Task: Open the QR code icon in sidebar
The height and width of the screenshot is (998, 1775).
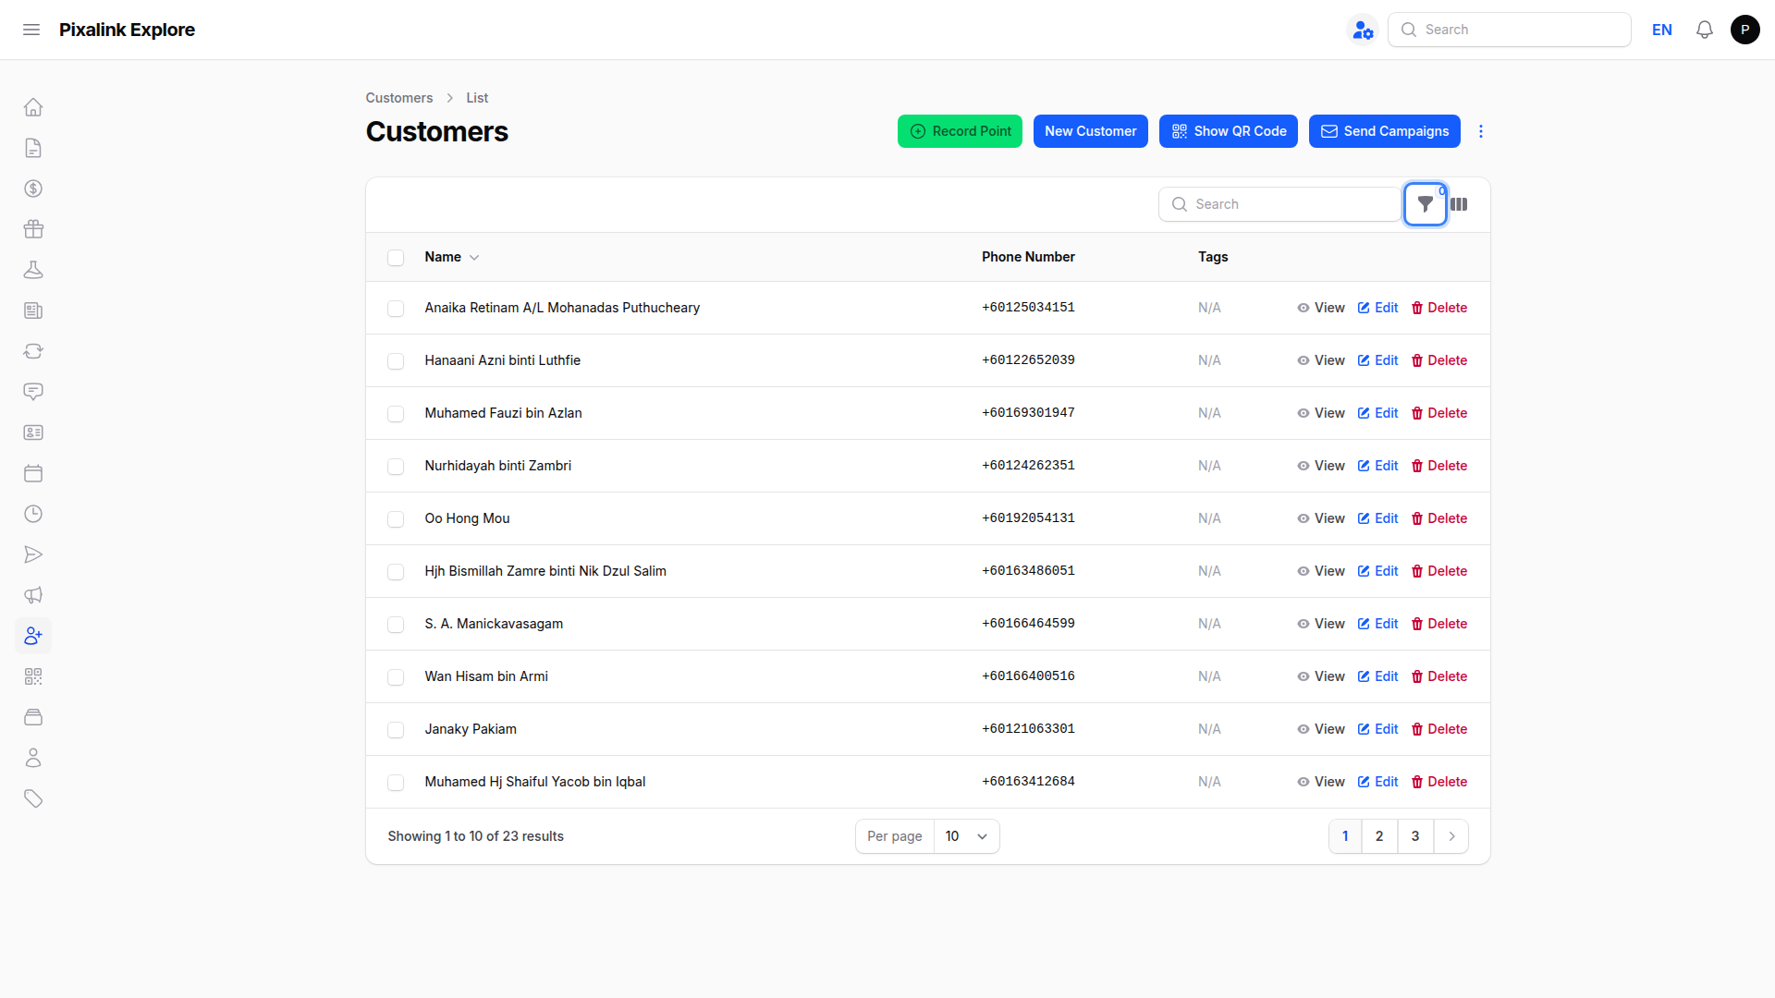Action: click(33, 676)
